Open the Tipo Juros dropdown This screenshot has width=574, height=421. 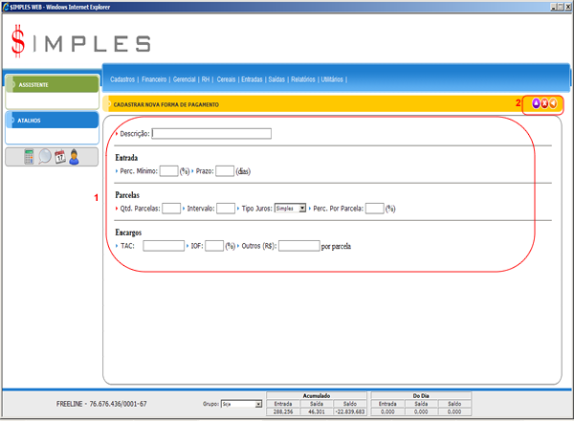(x=290, y=208)
